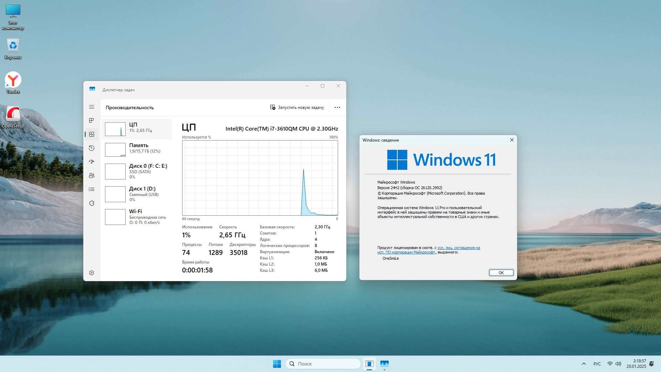The image size is (661, 372).
Task: Open the Task Manager hamburger navigation menu
Action: click(x=92, y=107)
